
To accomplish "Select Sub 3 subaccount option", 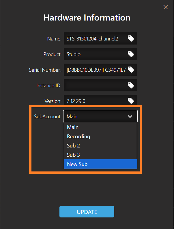I will tap(100, 155).
